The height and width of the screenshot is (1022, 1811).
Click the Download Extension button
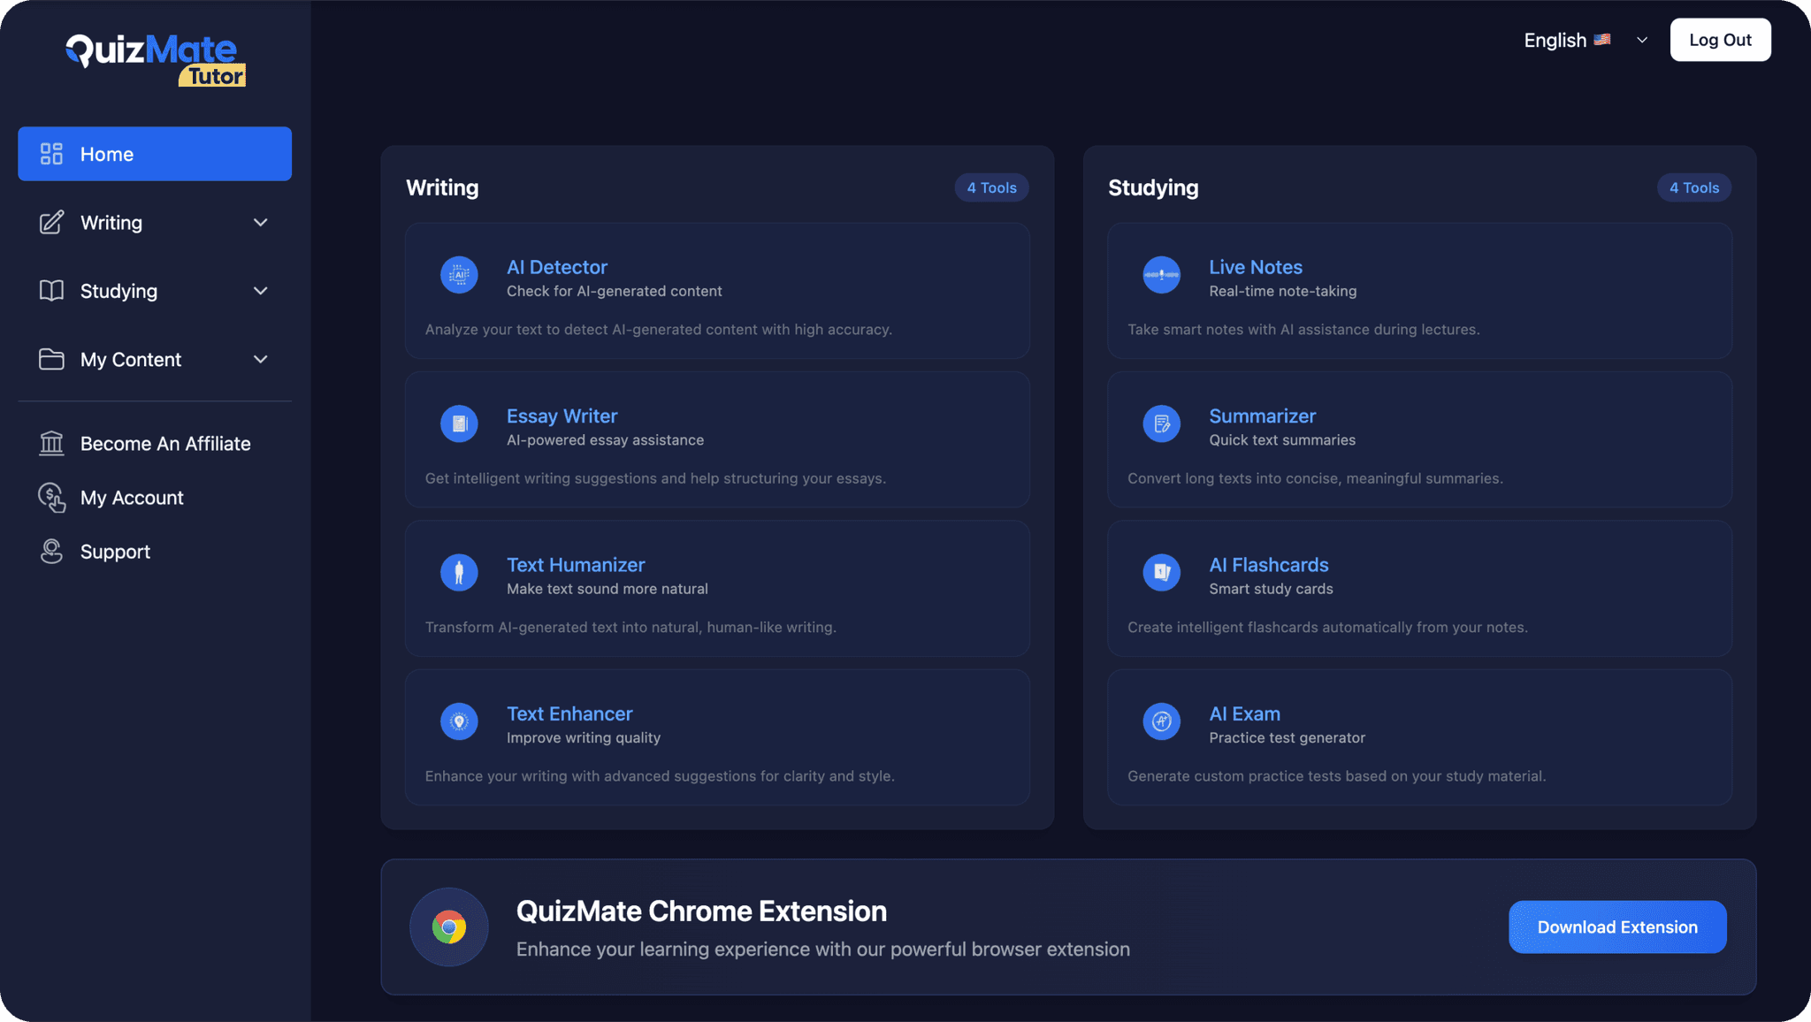click(1616, 927)
